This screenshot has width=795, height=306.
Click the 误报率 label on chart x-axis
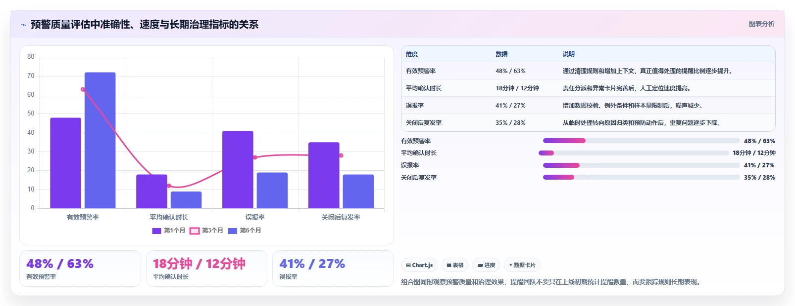tap(255, 217)
